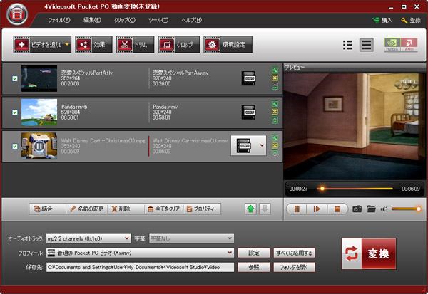Open the Profile (プロフィール) dropdown
428x294 pixels.
(140, 253)
